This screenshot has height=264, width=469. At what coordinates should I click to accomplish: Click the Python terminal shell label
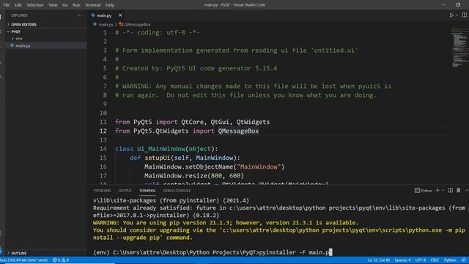point(424,191)
